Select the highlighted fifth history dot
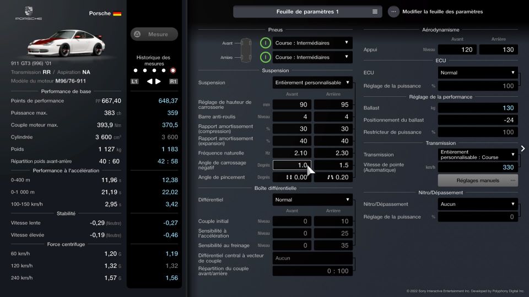Screen dimensions: 529x297 click(173, 70)
